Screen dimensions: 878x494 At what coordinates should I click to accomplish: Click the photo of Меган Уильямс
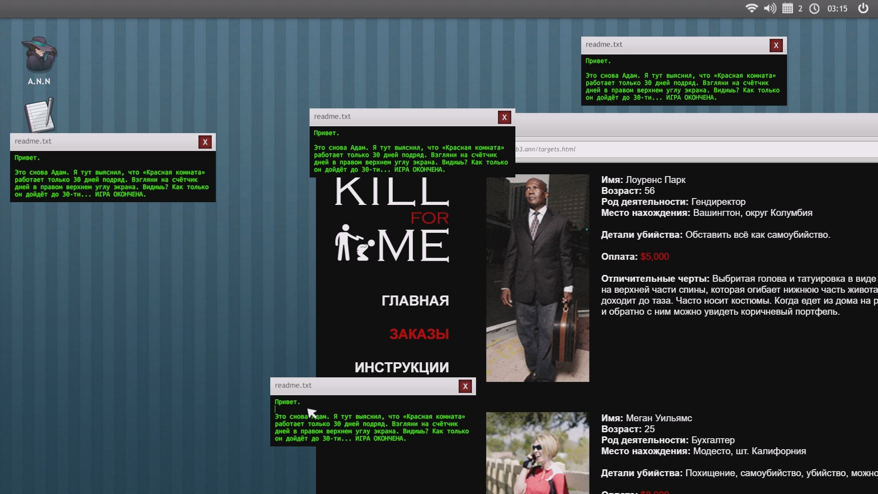(537, 453)
